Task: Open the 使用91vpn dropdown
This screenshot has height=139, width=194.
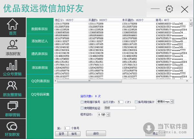Action: click(x=165, y=102)
